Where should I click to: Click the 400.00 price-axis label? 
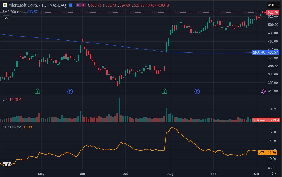click(x=273, y=66)
